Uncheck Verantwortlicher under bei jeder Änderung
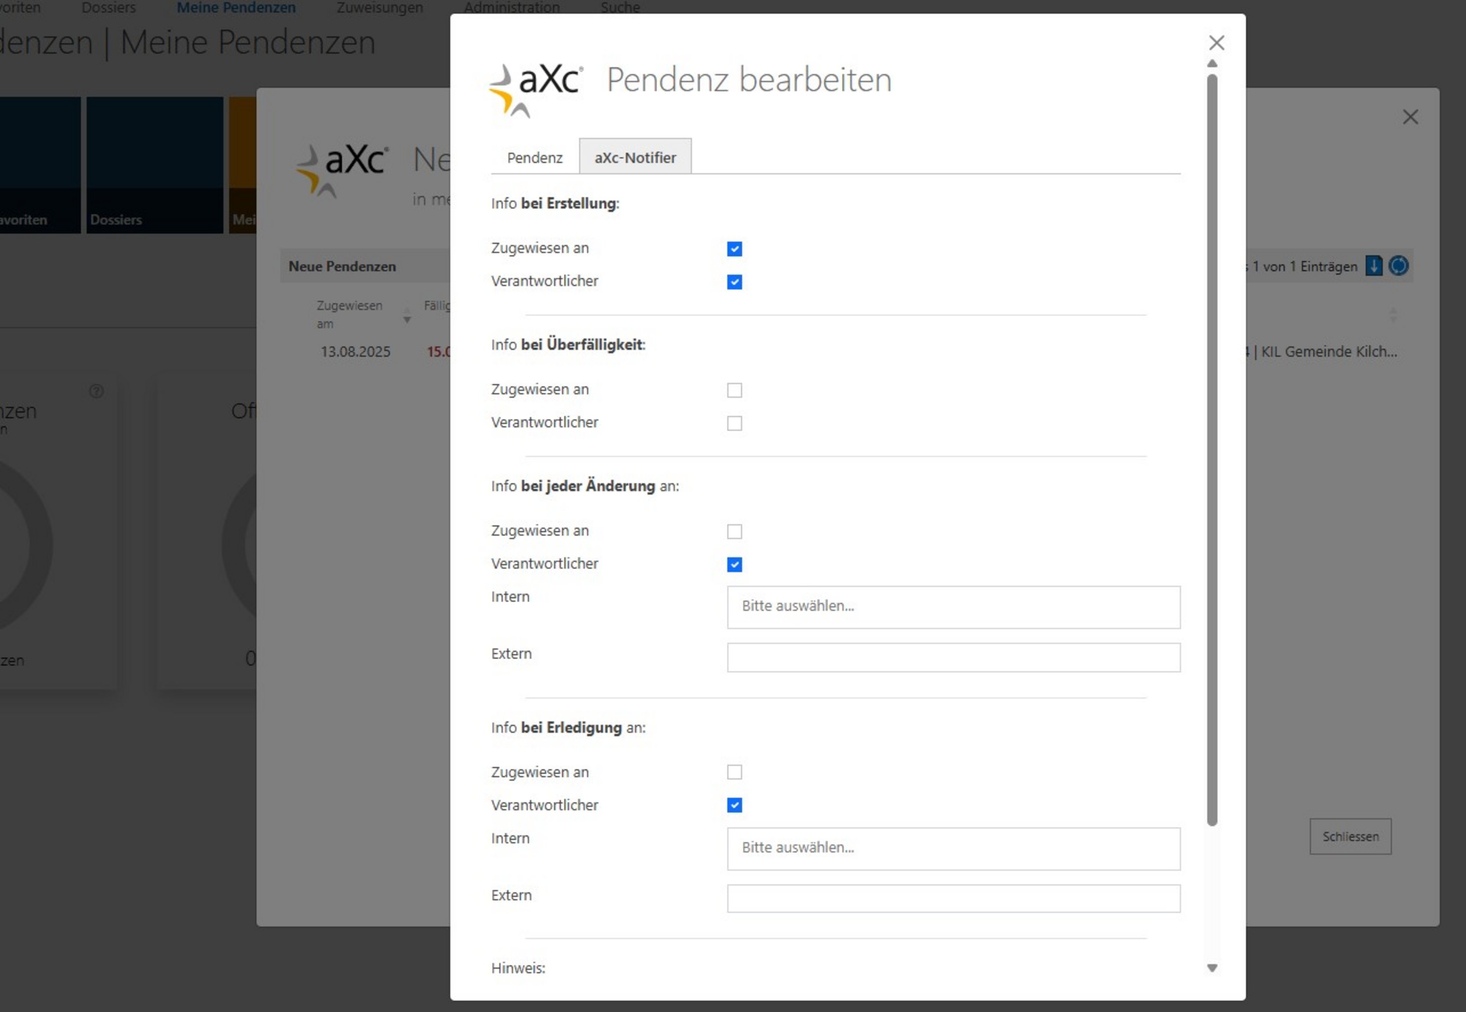Screen dimensions: 1466x1012 (x=734, y=564)
